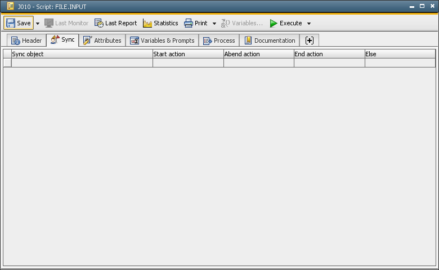Switch to the Header tab
This screenshot has width=439, height=270.
pos(26,40)
